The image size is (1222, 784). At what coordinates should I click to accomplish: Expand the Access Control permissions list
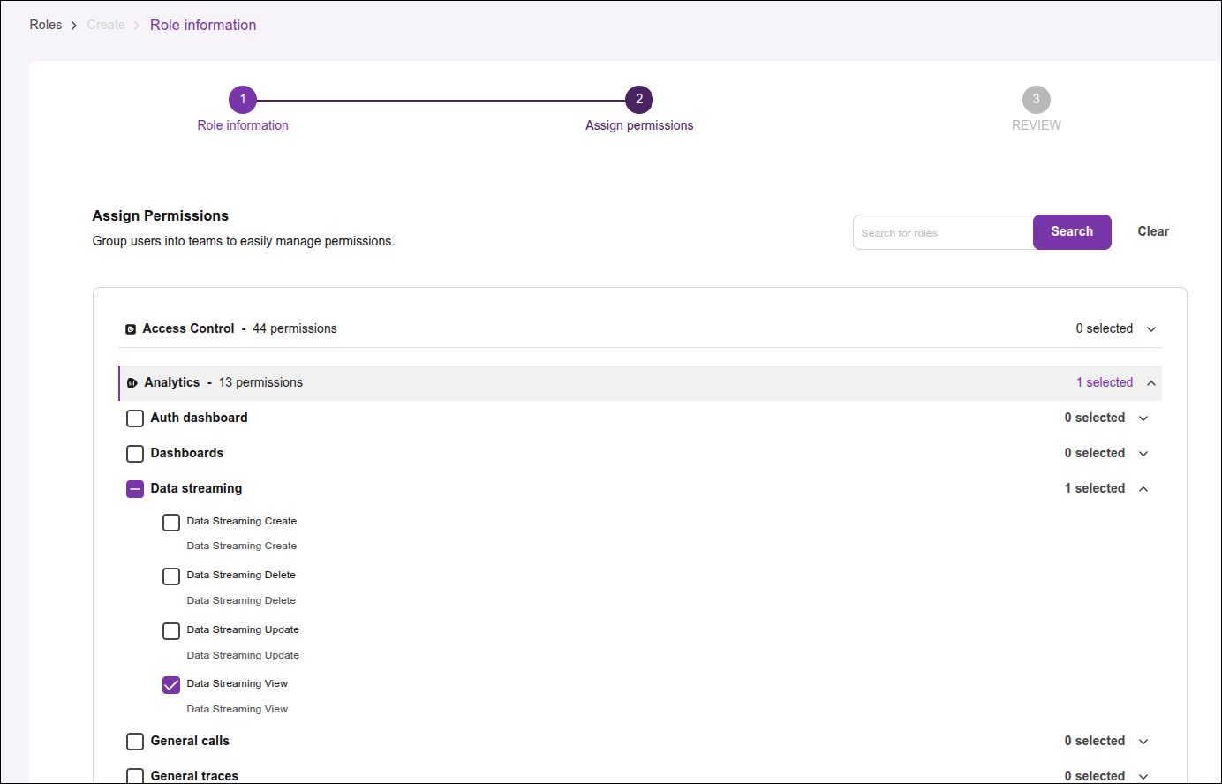click(1150, 328)
